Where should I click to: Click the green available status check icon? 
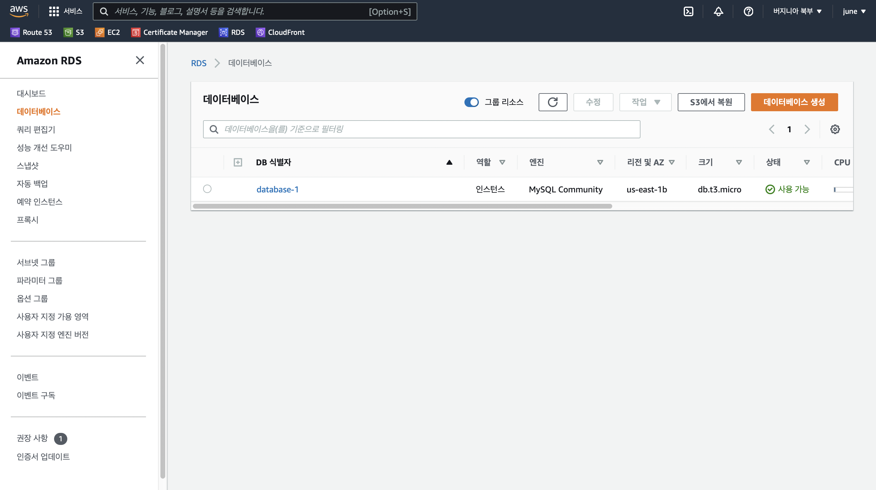(770, 189)
